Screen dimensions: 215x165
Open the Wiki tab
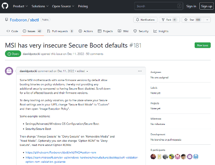(x=123, y=31)
